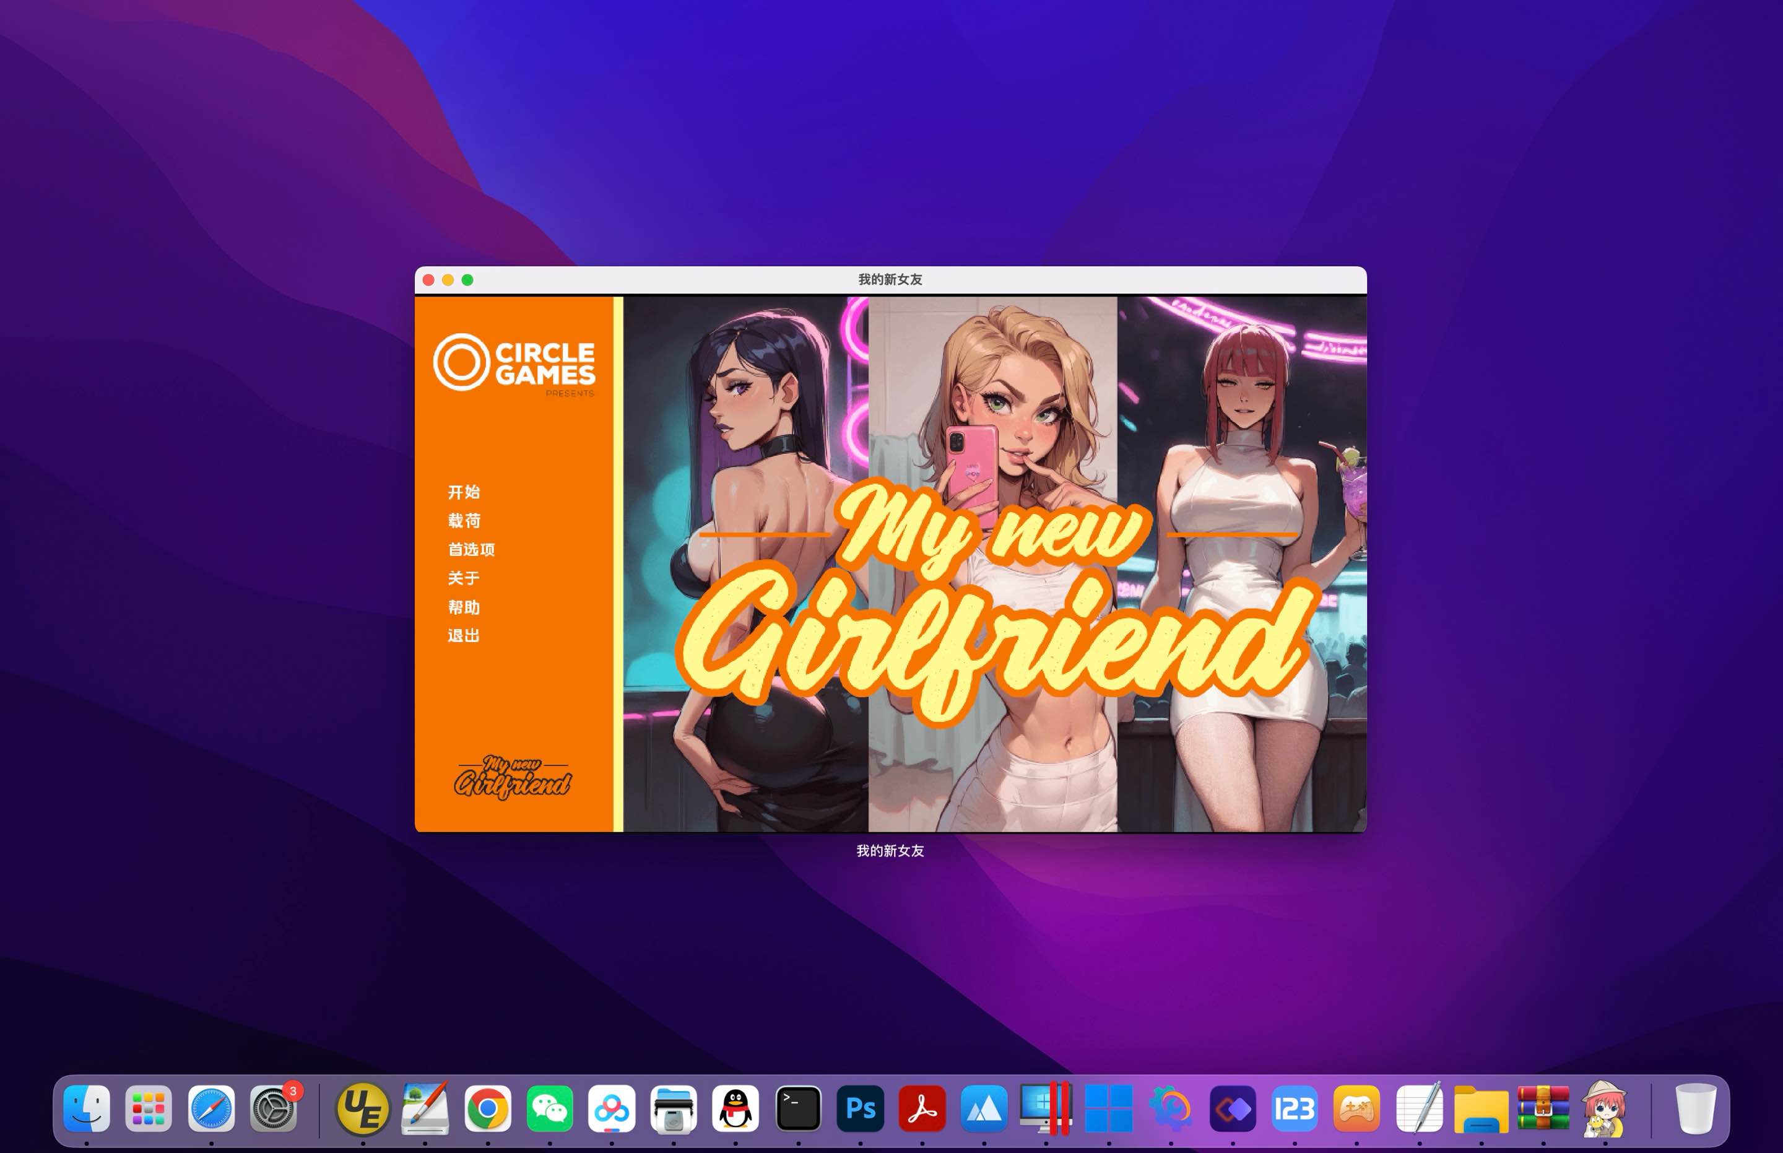The image size is (1783, 1153).
Task: Launch the 123 app in the dock
Action: point(1295,1108)
